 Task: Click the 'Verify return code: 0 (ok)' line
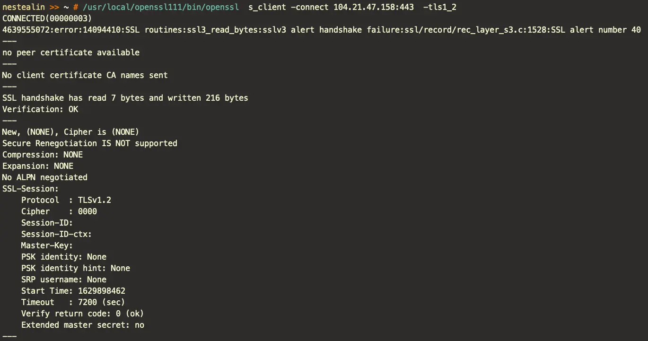coord(83,314)
